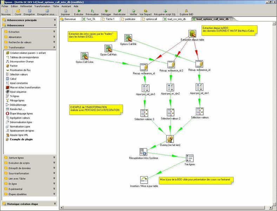Screen dimensions: 277x211
Task: Expand the Extraction category
Action: tap(54, 32)
